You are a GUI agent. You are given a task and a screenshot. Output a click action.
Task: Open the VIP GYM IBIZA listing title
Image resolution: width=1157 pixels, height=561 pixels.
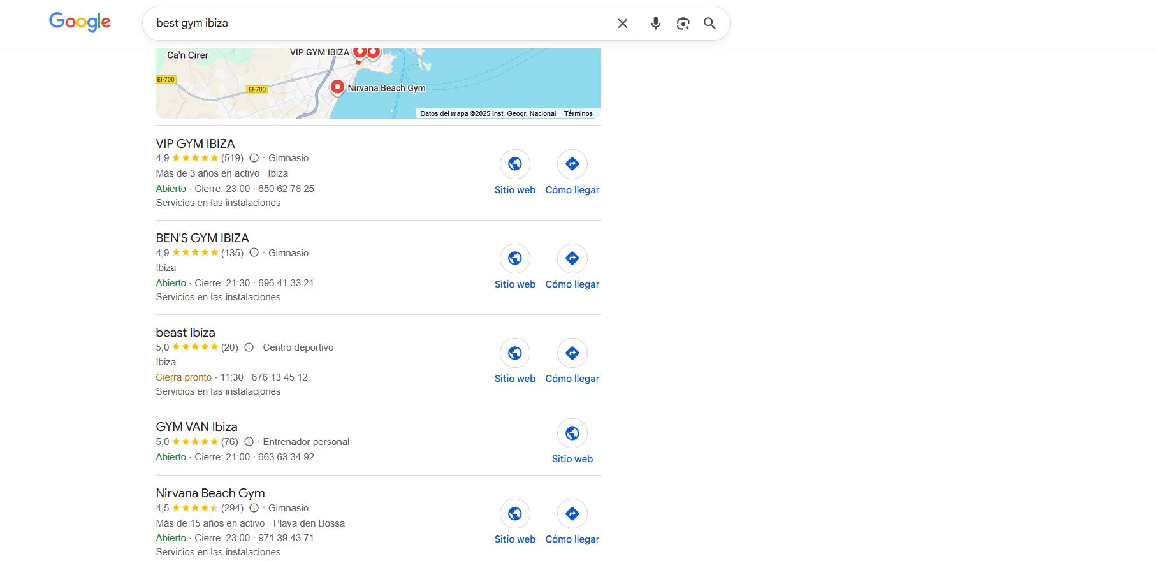[195, 144]
